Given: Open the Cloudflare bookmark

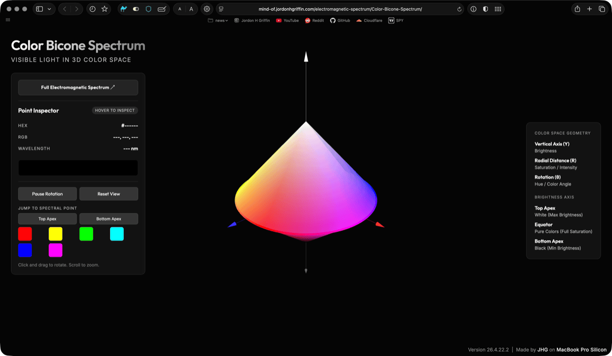Looking at the screenshot, I should click(x=369, y=20).
